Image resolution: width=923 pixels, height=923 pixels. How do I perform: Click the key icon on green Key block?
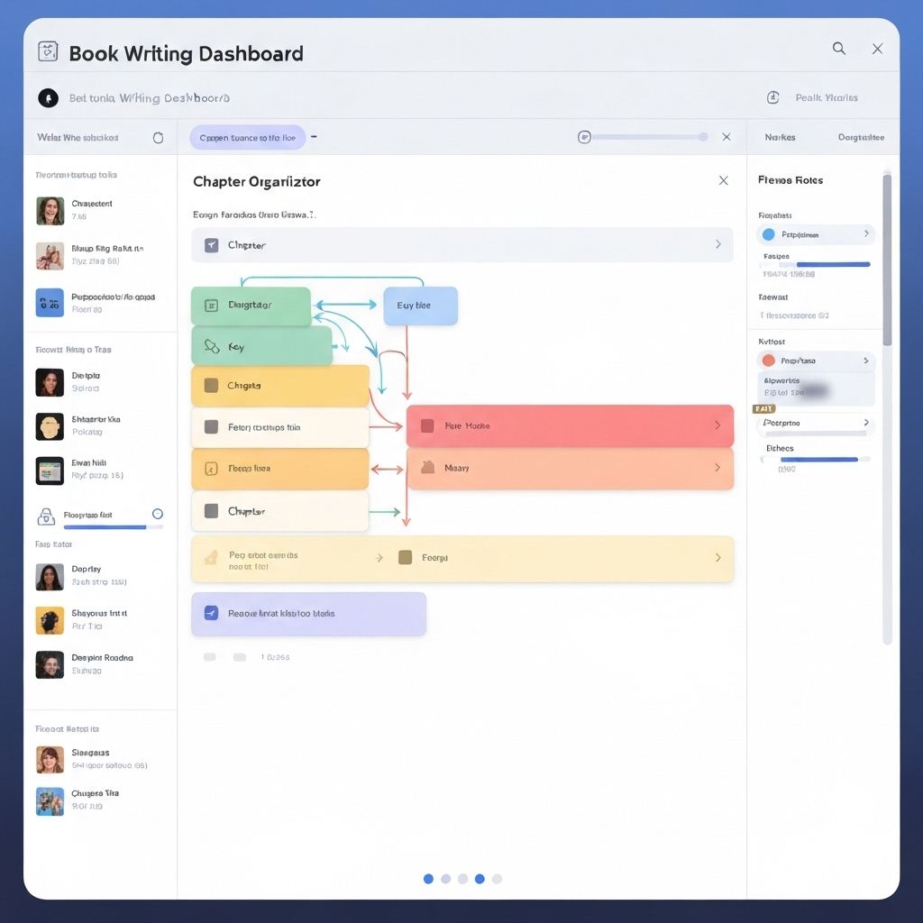tap(212, 346)
